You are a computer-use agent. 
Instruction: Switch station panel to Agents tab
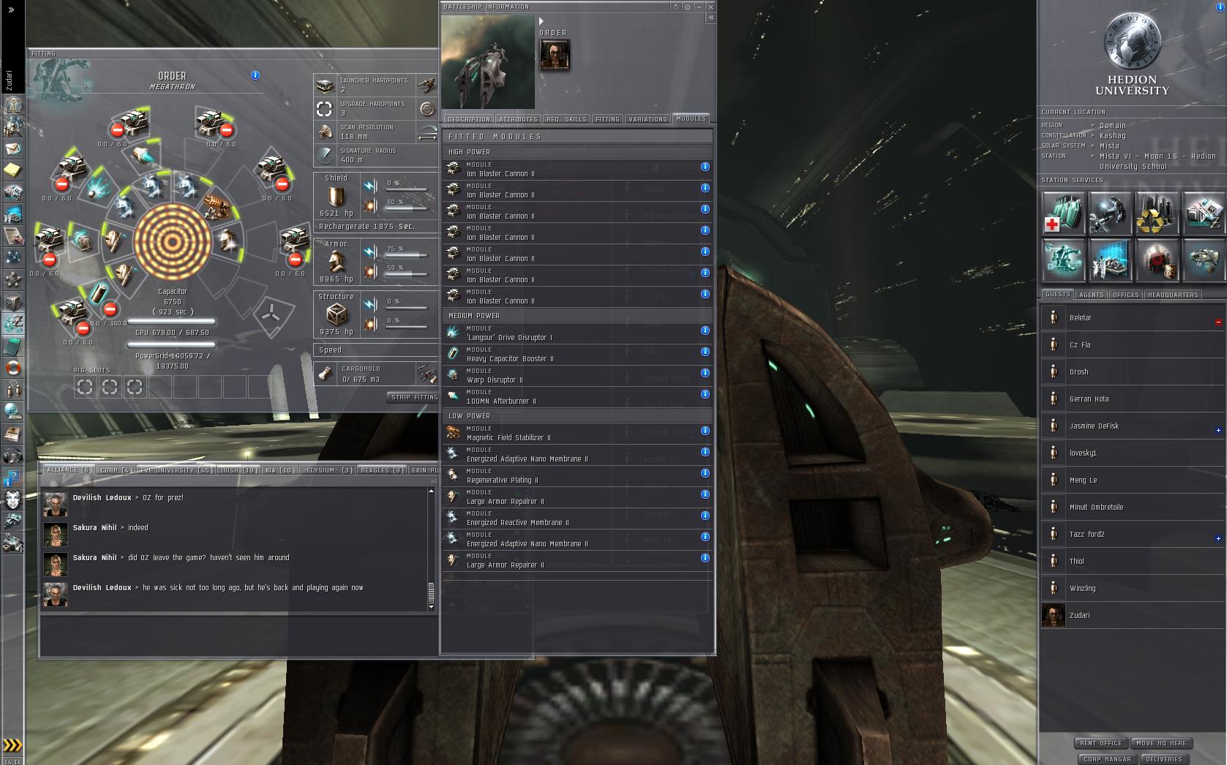click(x=1091, y=295)
